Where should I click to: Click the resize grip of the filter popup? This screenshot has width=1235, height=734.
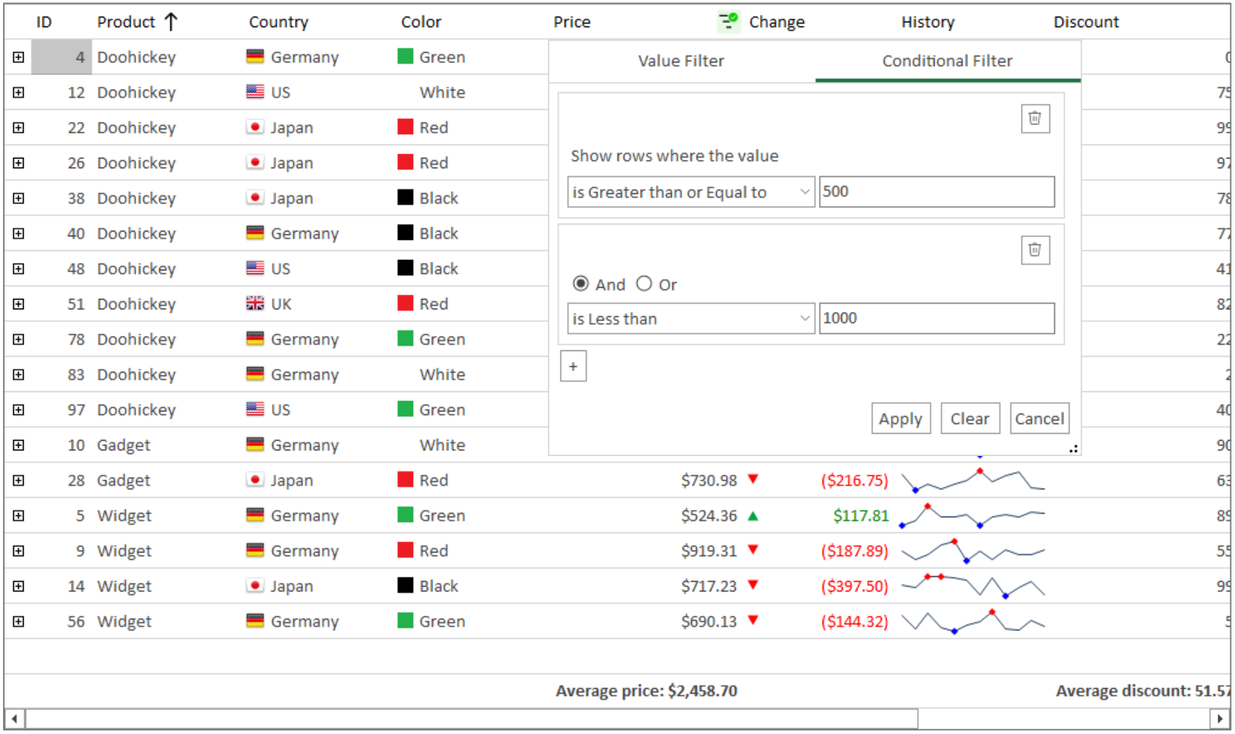click(1073, 449)
